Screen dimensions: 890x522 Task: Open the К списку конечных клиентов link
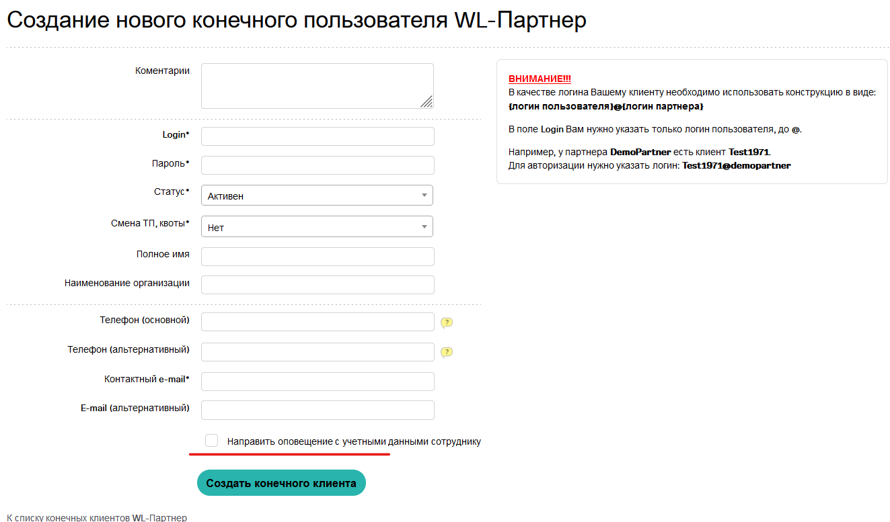pos(97,517)
